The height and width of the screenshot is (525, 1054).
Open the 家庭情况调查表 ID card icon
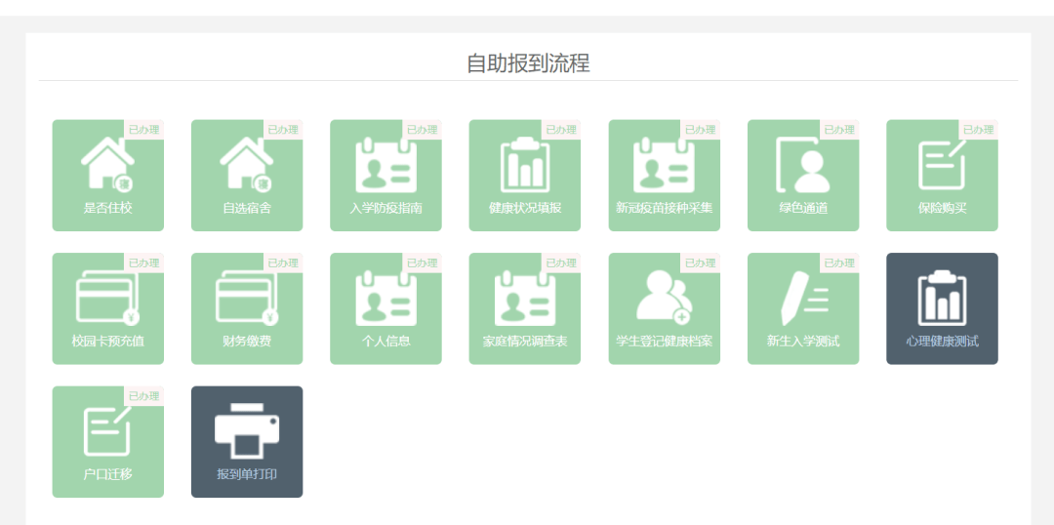525,298
